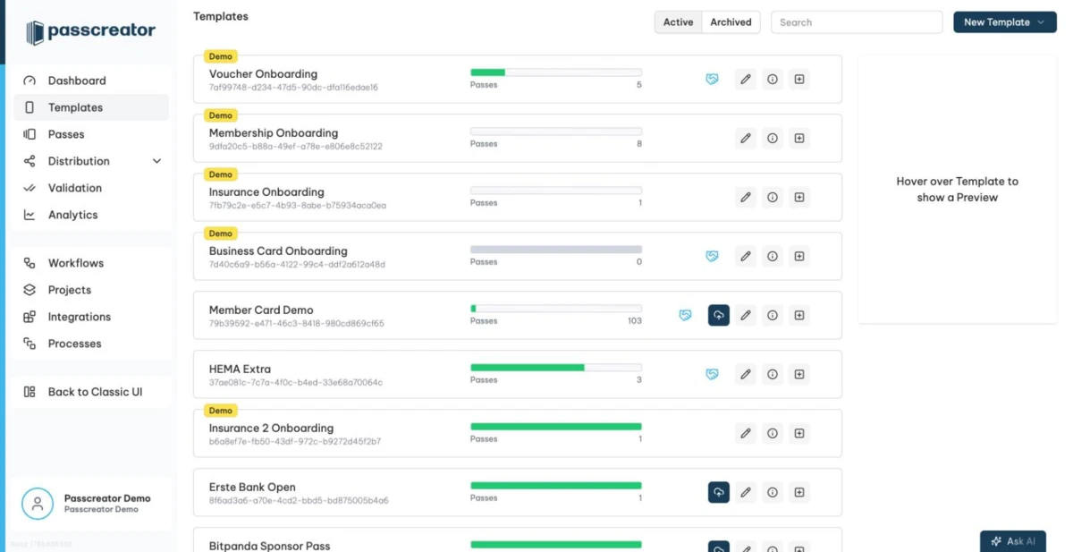Show info for Business Card Onboarding
Image resolution: width=1073 pixels, height=552 pixels.
773,256
